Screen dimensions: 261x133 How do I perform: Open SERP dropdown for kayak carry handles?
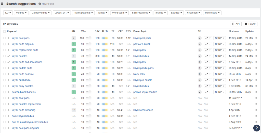click(220, 86)
